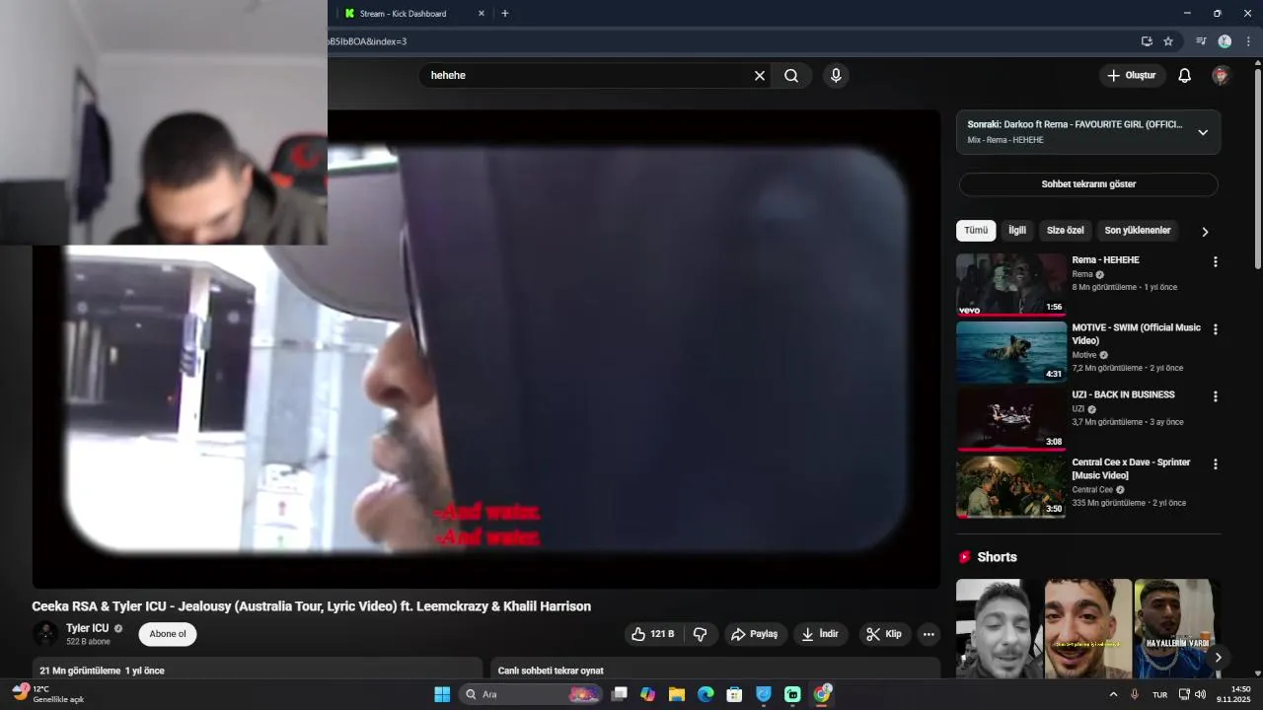Open Chrome media controls icon

click(1201, 41)
